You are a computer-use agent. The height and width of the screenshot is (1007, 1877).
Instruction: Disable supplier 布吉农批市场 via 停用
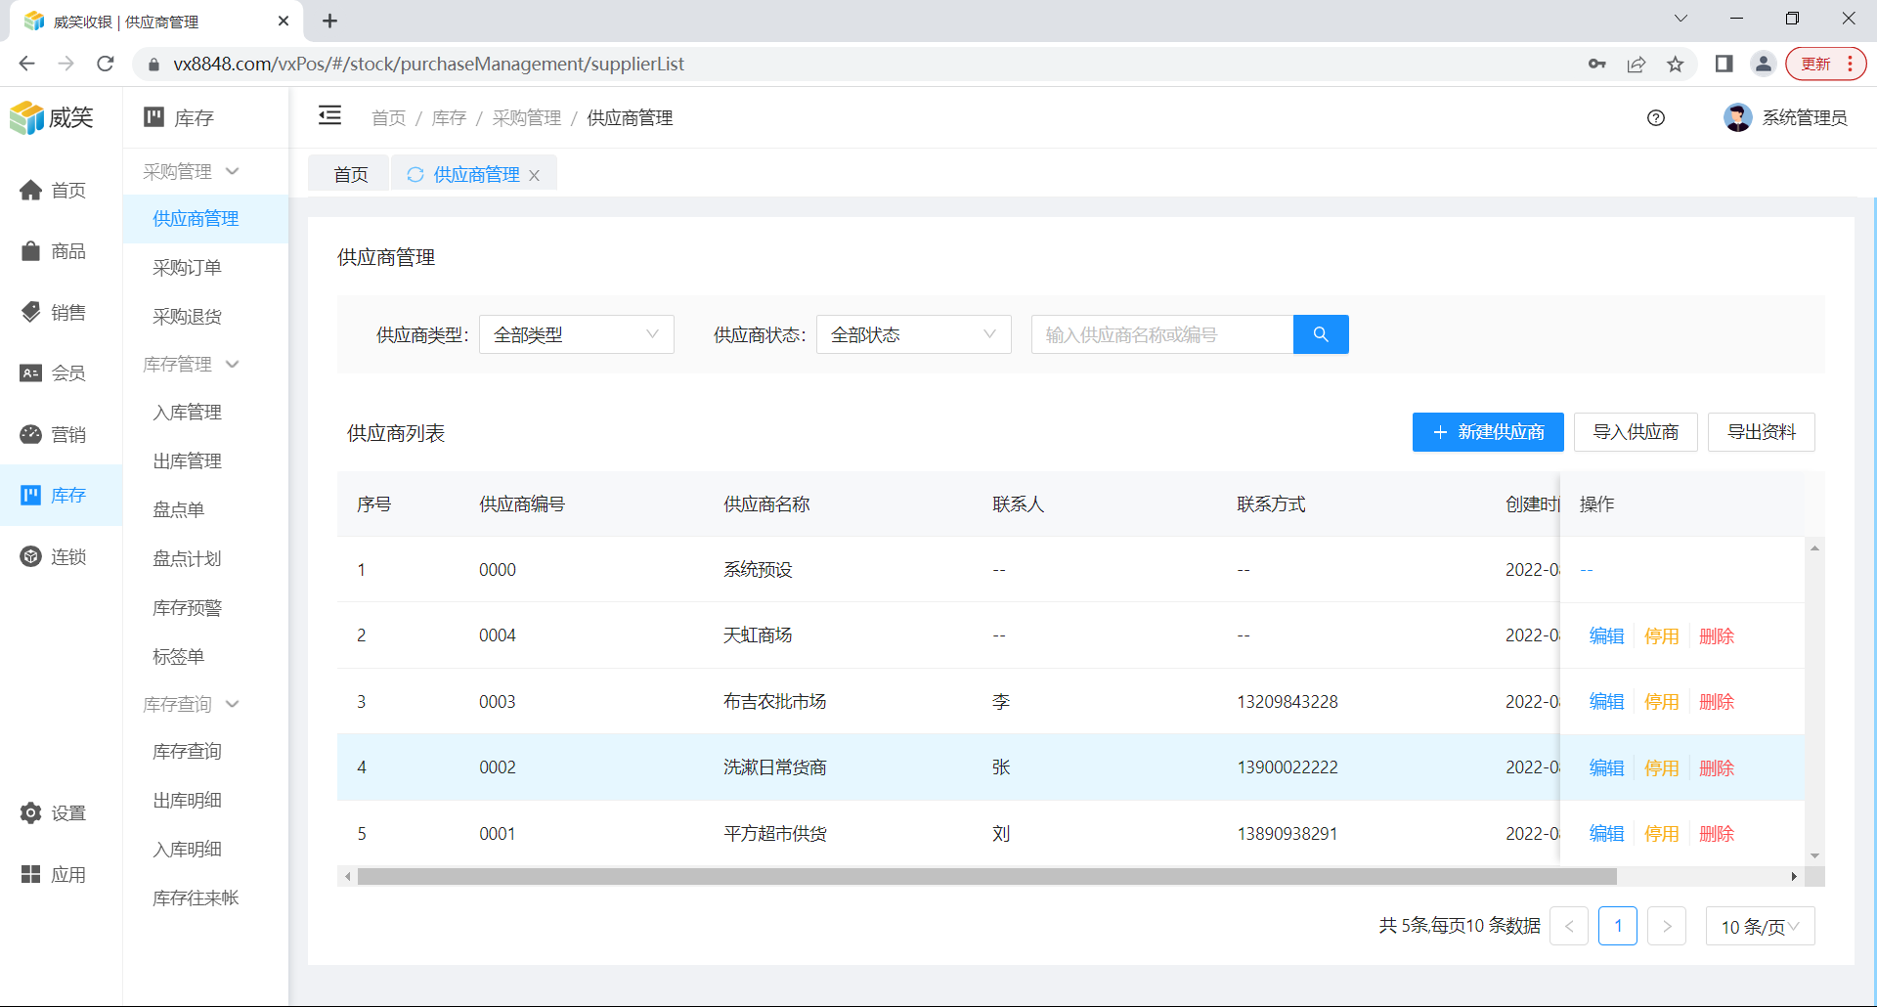tap(1661, 702)
